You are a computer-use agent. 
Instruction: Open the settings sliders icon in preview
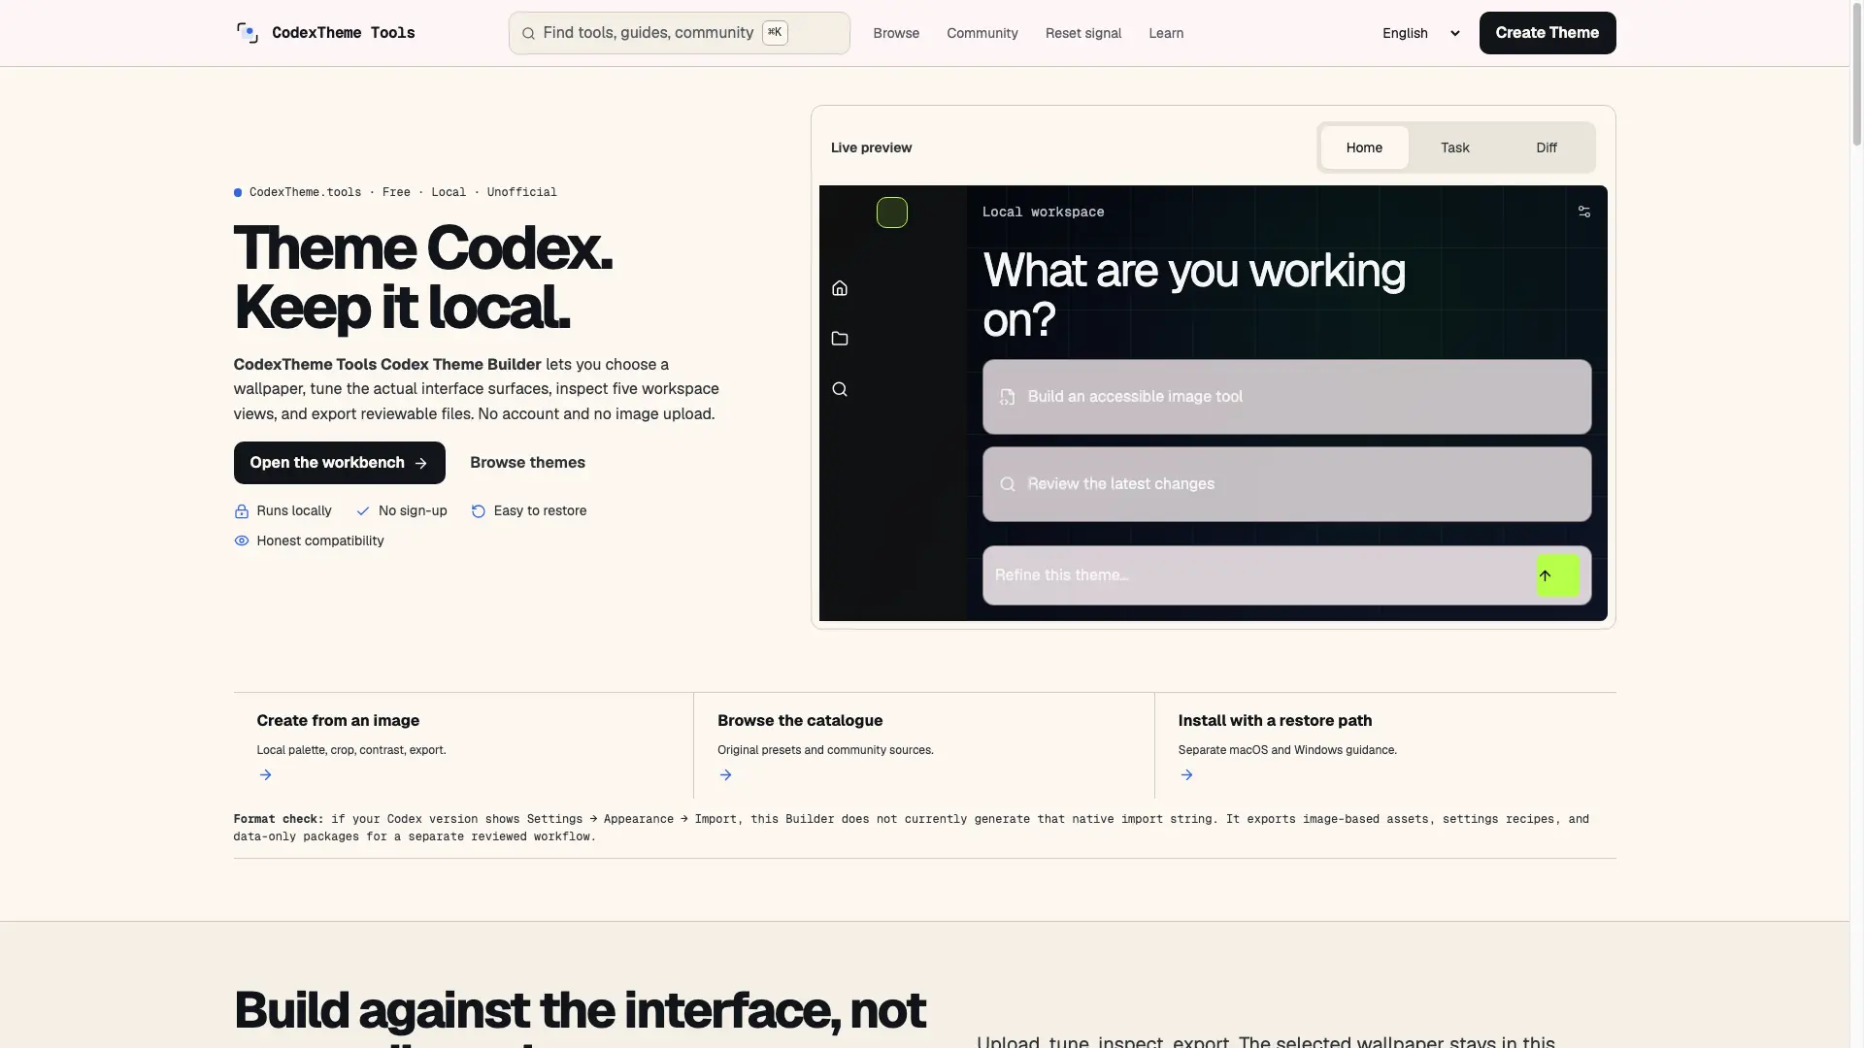point(1584,212)
